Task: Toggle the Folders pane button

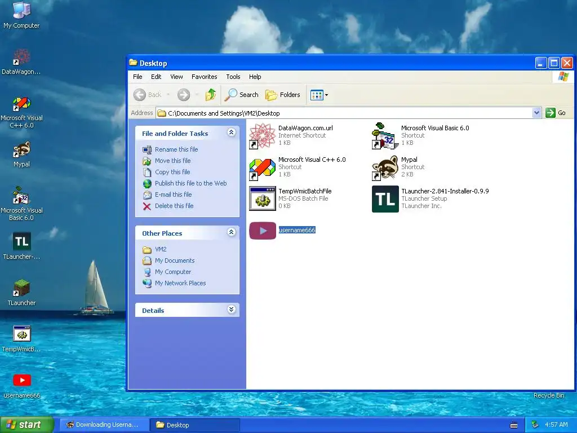Action: [283, 95]
